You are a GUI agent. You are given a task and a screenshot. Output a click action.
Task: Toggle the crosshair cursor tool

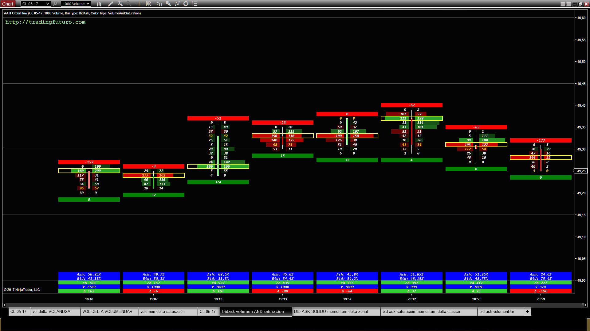point(139,4)
